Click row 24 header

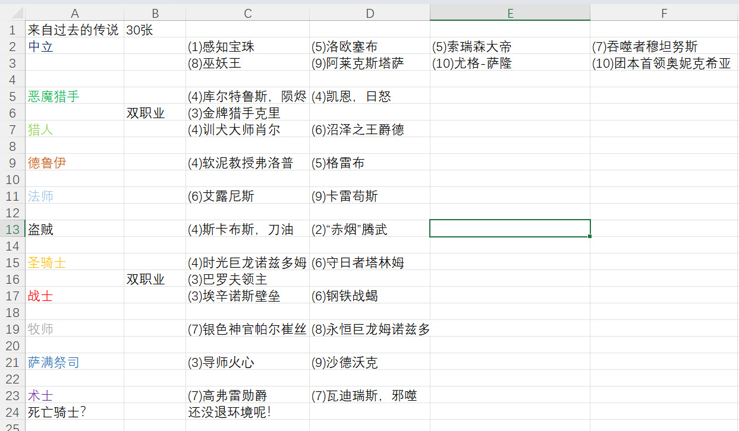coord(12,412)
